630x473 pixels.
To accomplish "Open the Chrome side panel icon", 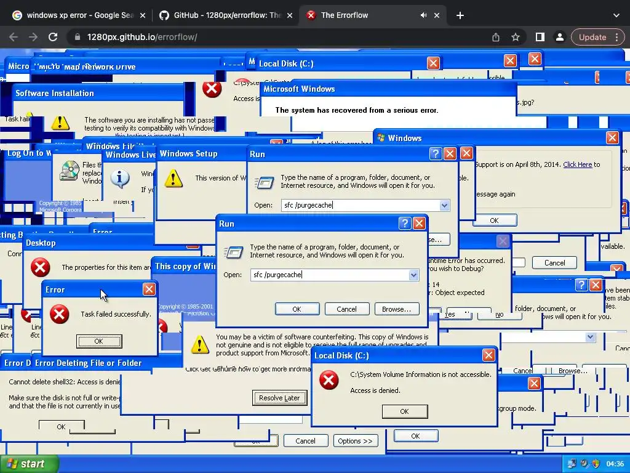I will [540, 37].
